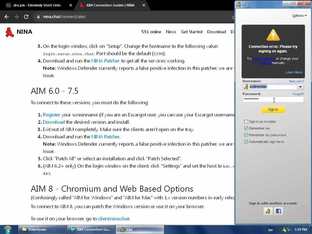Open the client.nina.chat link
The width and height of the screenshot is (312, 234).
coord(114,219)
